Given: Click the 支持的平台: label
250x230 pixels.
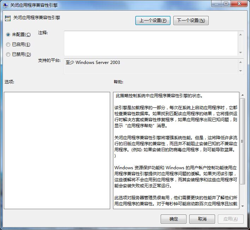Looking at the screenshot, I should [x=49, y=60].
